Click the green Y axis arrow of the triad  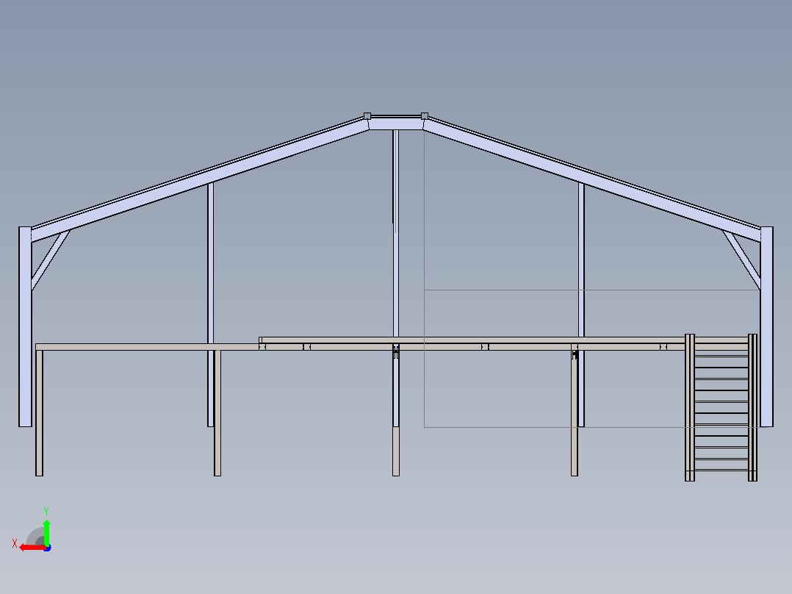[x=46, y=532]
